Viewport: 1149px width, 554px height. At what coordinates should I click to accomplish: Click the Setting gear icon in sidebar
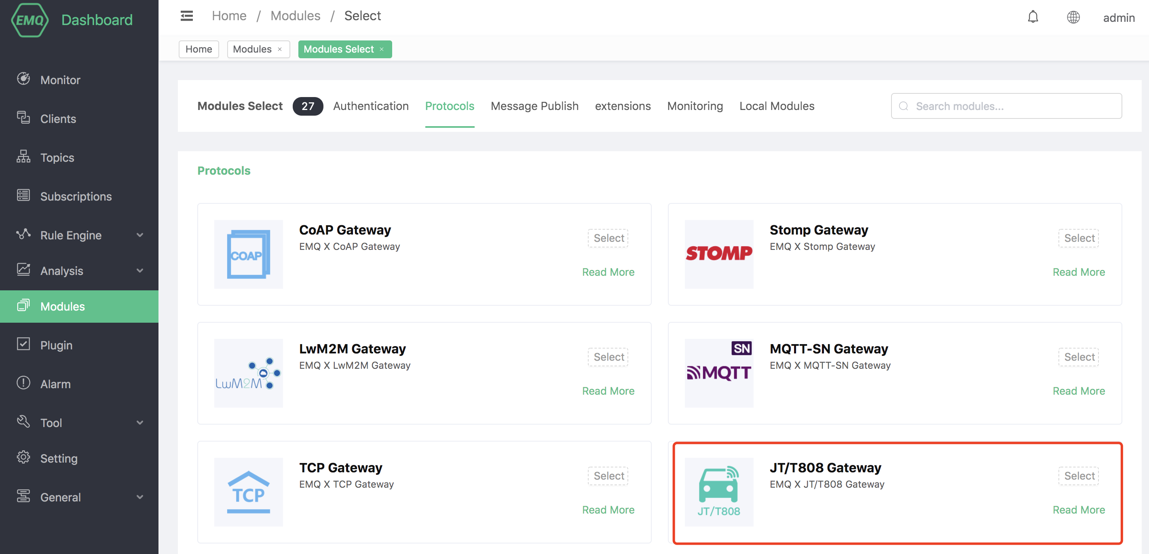(23, 457)
